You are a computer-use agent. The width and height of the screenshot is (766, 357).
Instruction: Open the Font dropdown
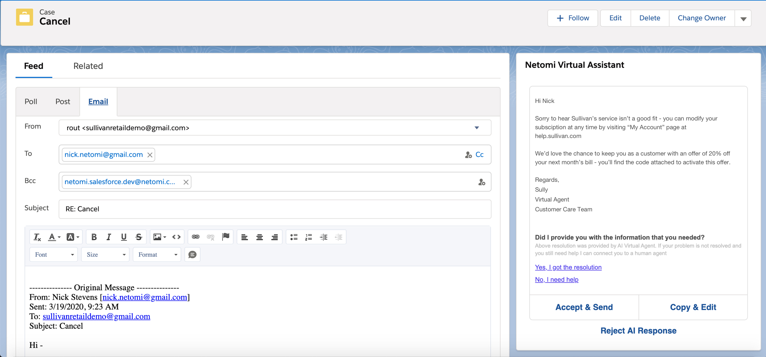pyautogui.click(x=54, y=255)
